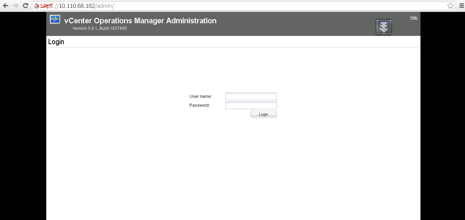The image size is (465, 220).
Task: Focus the Password field
Action: [x=251, y=105]
